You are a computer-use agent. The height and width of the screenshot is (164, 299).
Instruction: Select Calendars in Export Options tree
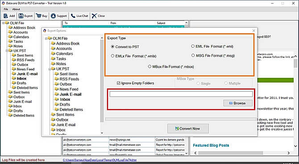pyautogui.click(x=62, y=54)
